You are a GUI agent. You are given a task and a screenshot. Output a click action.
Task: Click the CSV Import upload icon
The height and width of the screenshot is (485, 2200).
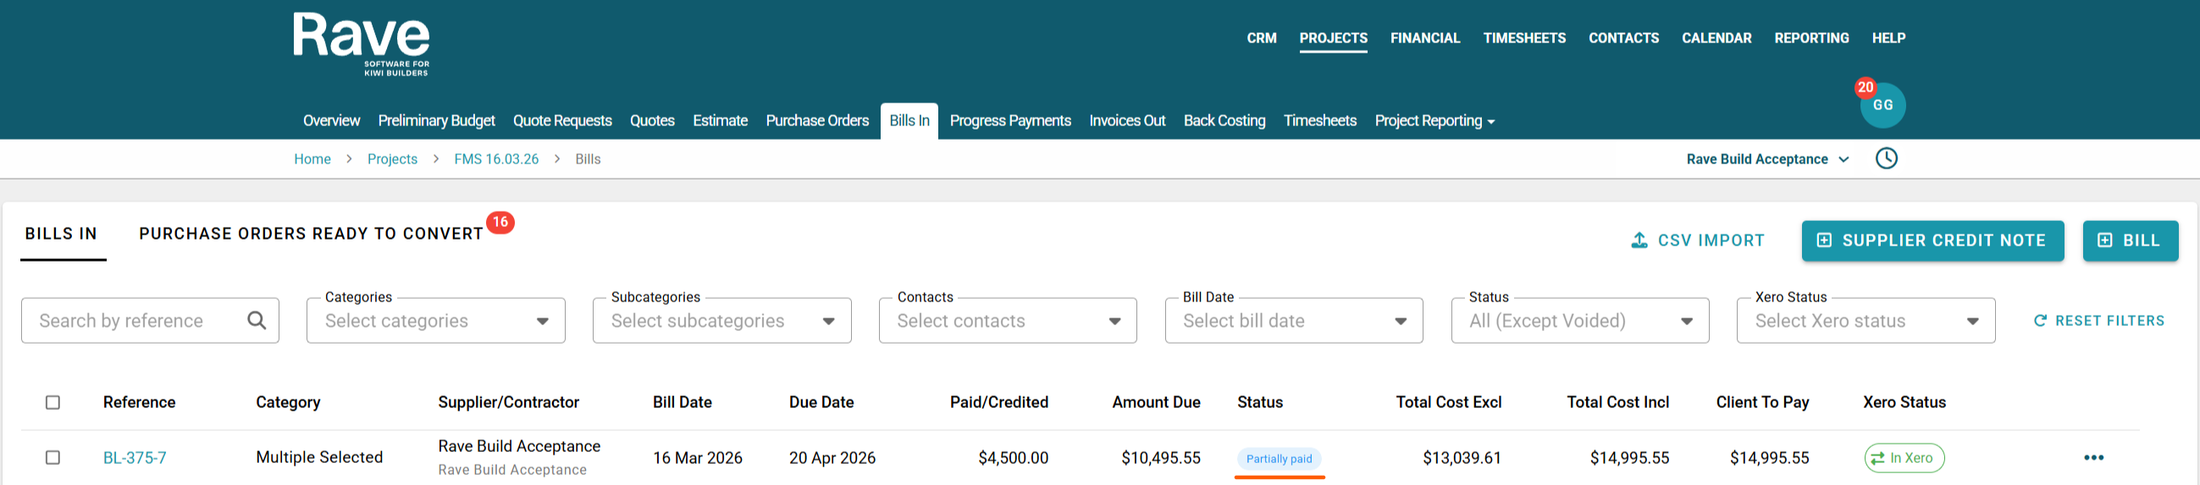click(1639, 240)
